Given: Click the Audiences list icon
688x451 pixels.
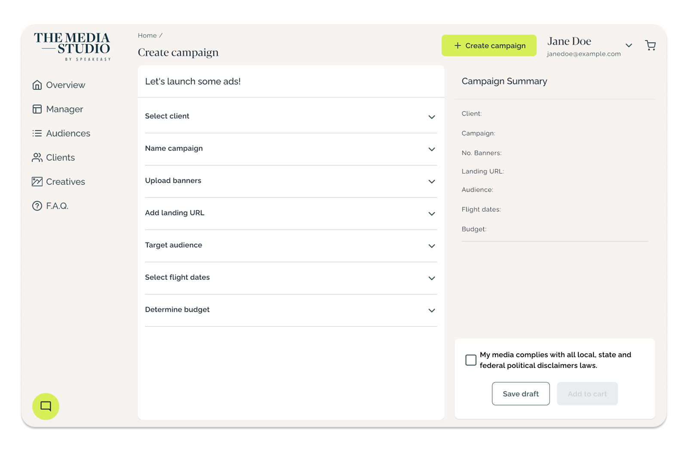Looking at the screenshot, I should tap(37, 133).
